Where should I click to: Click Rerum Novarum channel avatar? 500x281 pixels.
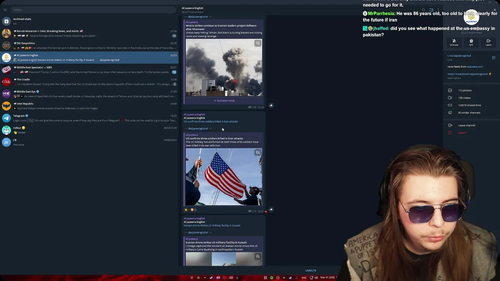point(6,33)
